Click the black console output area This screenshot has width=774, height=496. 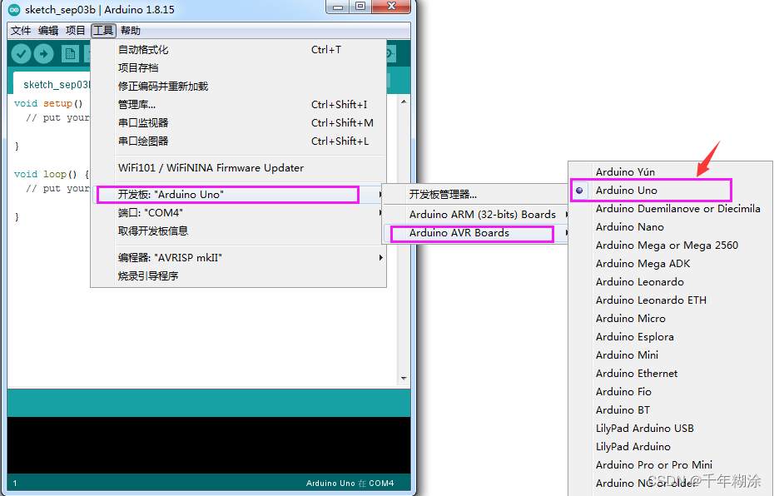click(x=209, y=445)
